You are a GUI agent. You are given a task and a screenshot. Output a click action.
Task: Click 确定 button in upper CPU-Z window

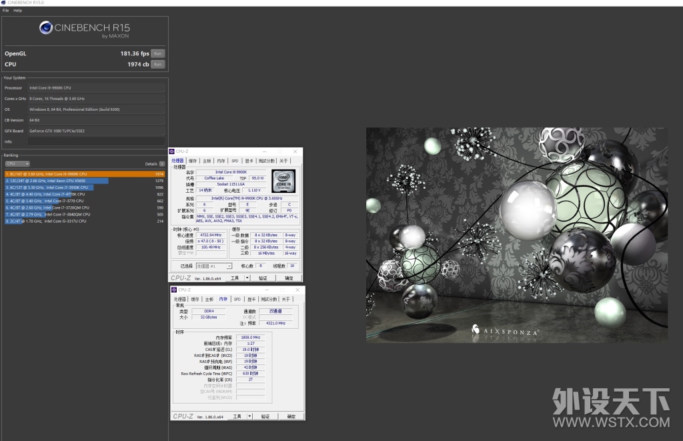tap(289, 278)
